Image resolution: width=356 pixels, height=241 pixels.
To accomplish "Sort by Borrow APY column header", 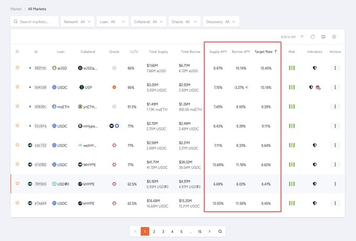I will (241, 51).
